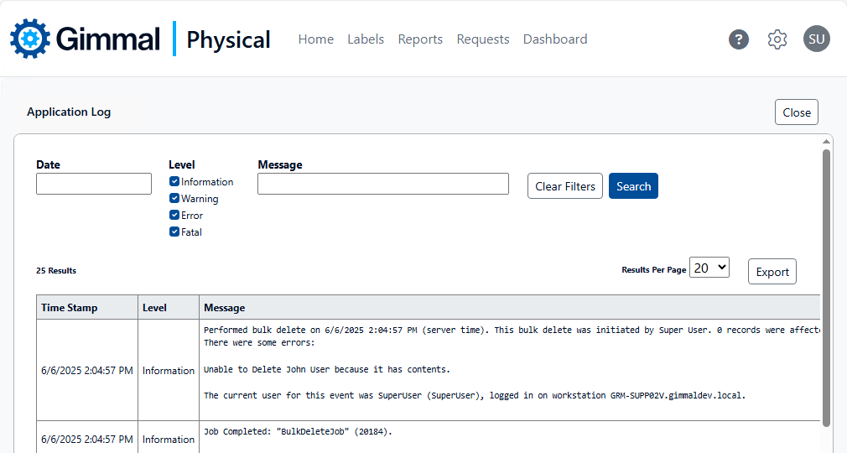This screenshot has height=453, width=847.
Task: Go to the Home menu
Action: coord(316,39)
